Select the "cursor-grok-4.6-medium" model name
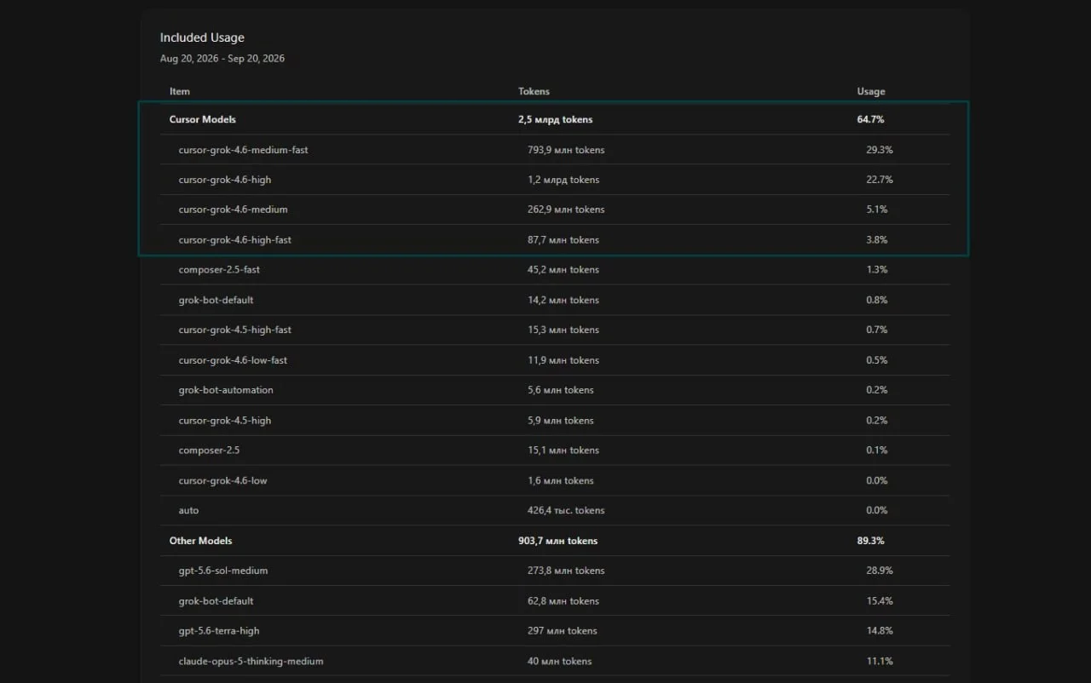The image size is (1091, 683). point(233,209)
